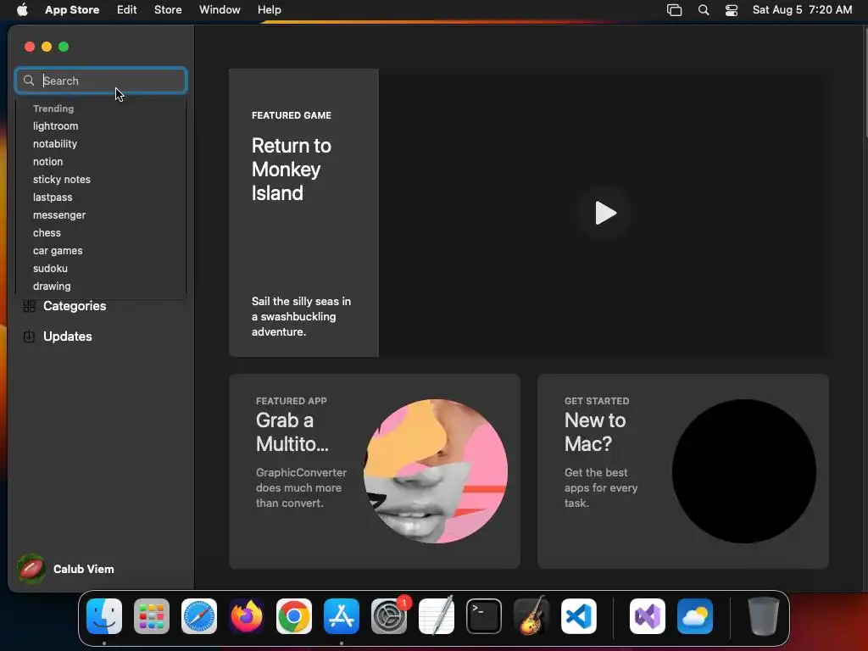
Task: Click the date and time in menu bar
Action: [802, 9]
